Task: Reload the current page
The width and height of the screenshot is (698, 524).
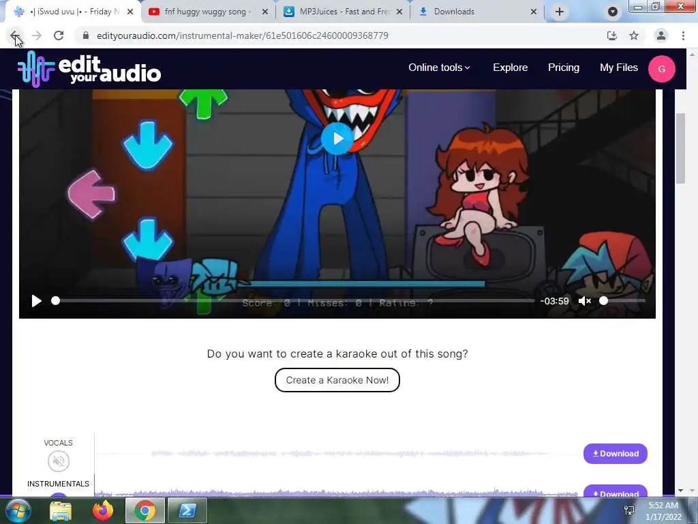Action: tap(59, 35)
